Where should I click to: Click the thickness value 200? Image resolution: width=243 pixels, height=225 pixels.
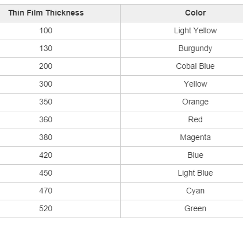pyautogui.click(x=46, y=66)
